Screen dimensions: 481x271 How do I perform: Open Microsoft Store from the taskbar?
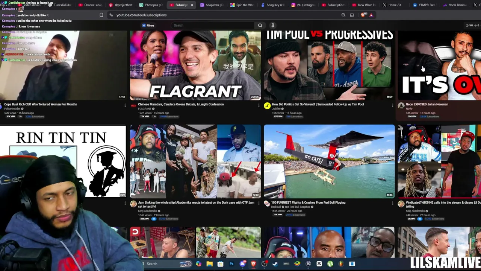(220, 264)
